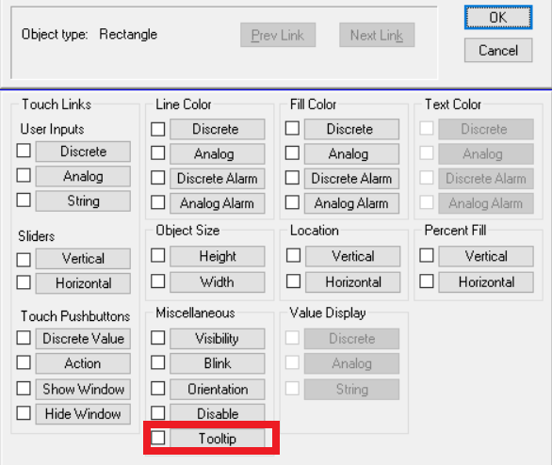This screenshot has width=552, height=465.
Task: Open the Percent Fill Vertical button
Action: coord(486,256)
